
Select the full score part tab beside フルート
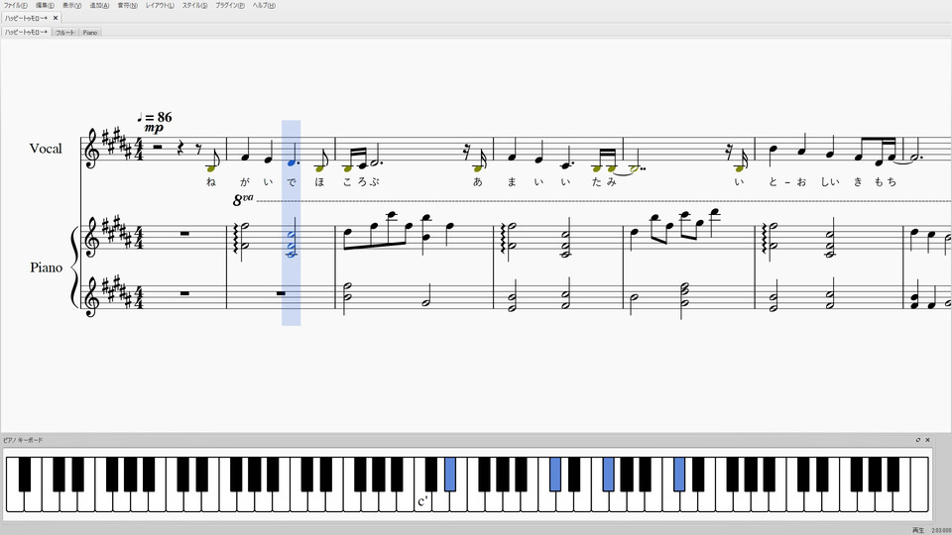pos(26,32)
